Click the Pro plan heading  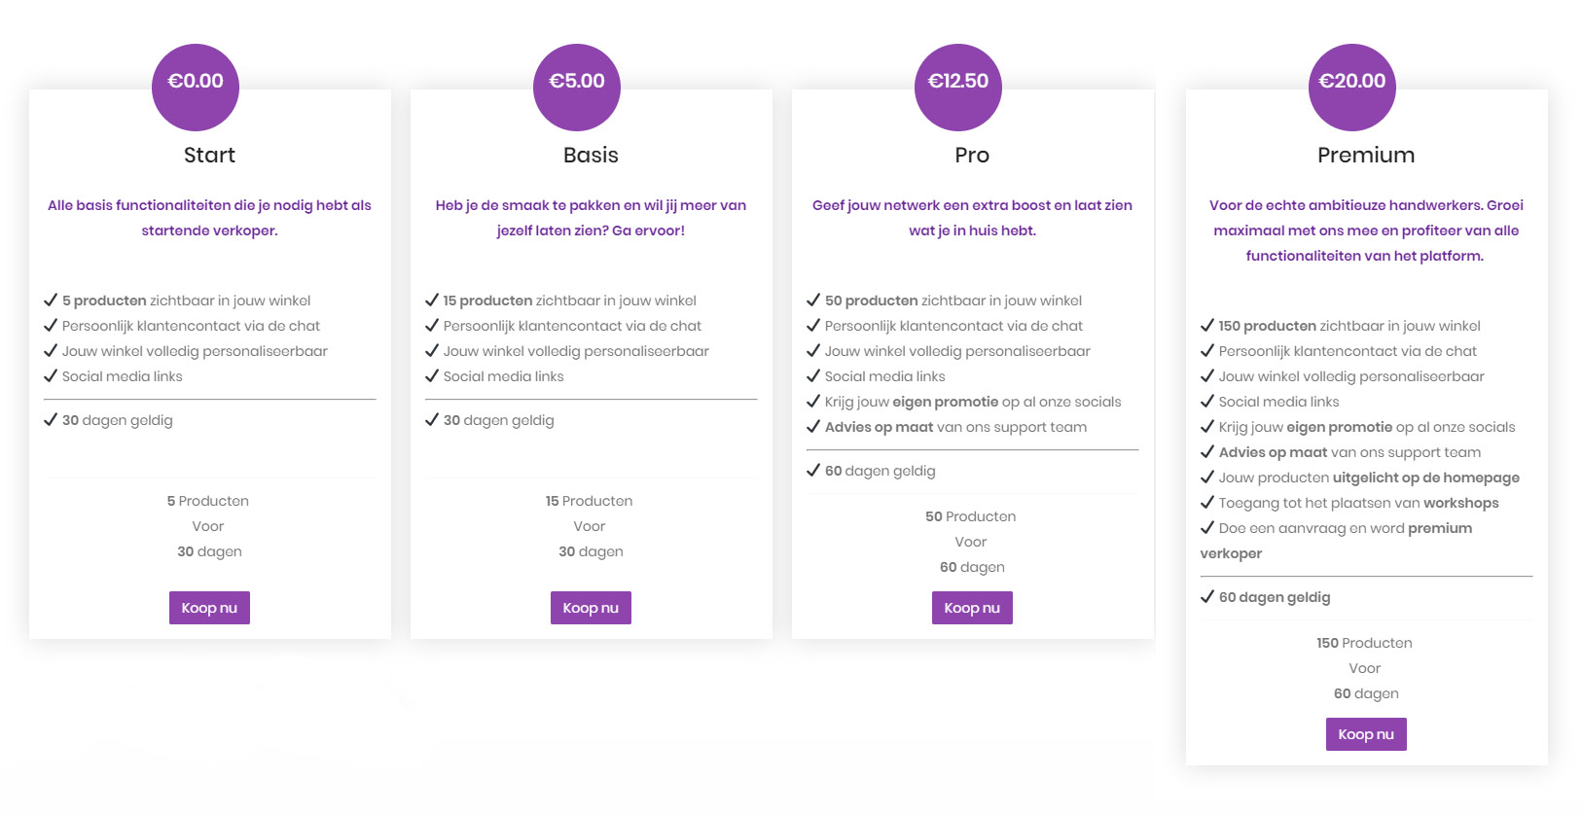click(x=972, y=156)
